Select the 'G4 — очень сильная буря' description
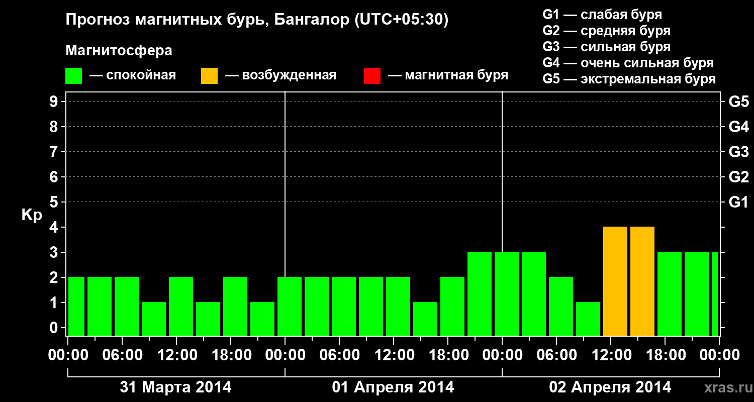The height and width of the screenshot is (402, 754). 628,63
